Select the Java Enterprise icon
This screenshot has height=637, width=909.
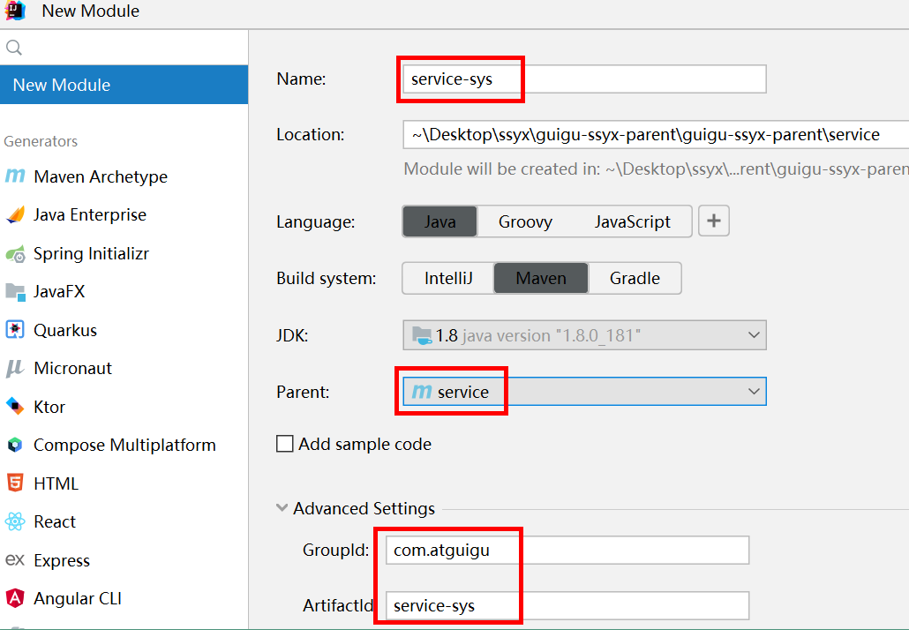(15, 215)
